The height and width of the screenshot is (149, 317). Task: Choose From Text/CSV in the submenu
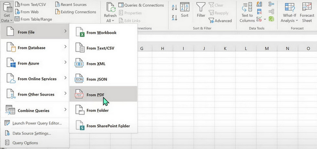(x=103, y=48)
